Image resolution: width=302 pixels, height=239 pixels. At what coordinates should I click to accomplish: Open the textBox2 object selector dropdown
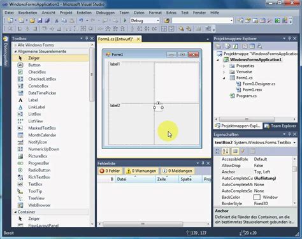[294, 143]
